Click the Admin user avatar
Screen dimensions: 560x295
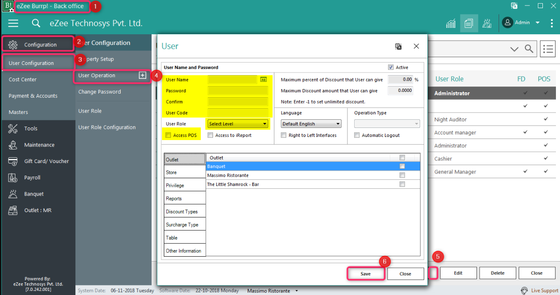[x=507, y=23]
